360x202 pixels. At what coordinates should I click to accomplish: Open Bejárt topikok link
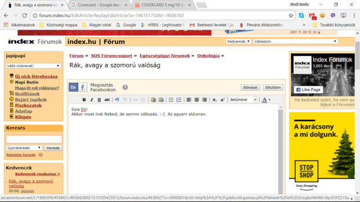click(x=31, y=99)
